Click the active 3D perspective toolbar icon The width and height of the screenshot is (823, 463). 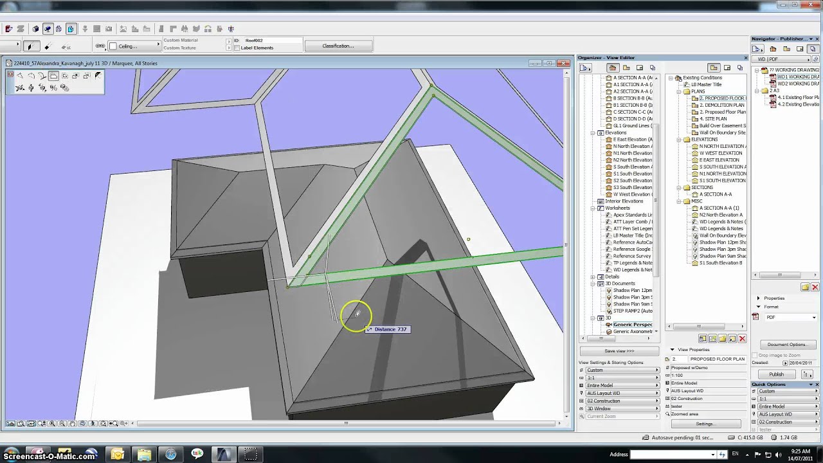pyautogui.click(x=48, y=29)
